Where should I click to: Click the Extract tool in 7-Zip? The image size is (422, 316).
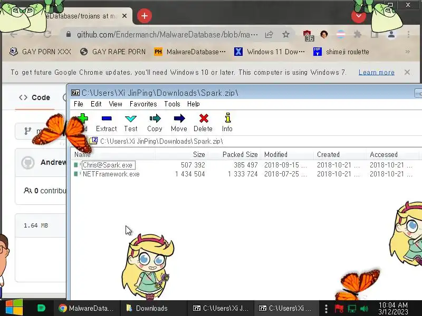click(107, 123)
